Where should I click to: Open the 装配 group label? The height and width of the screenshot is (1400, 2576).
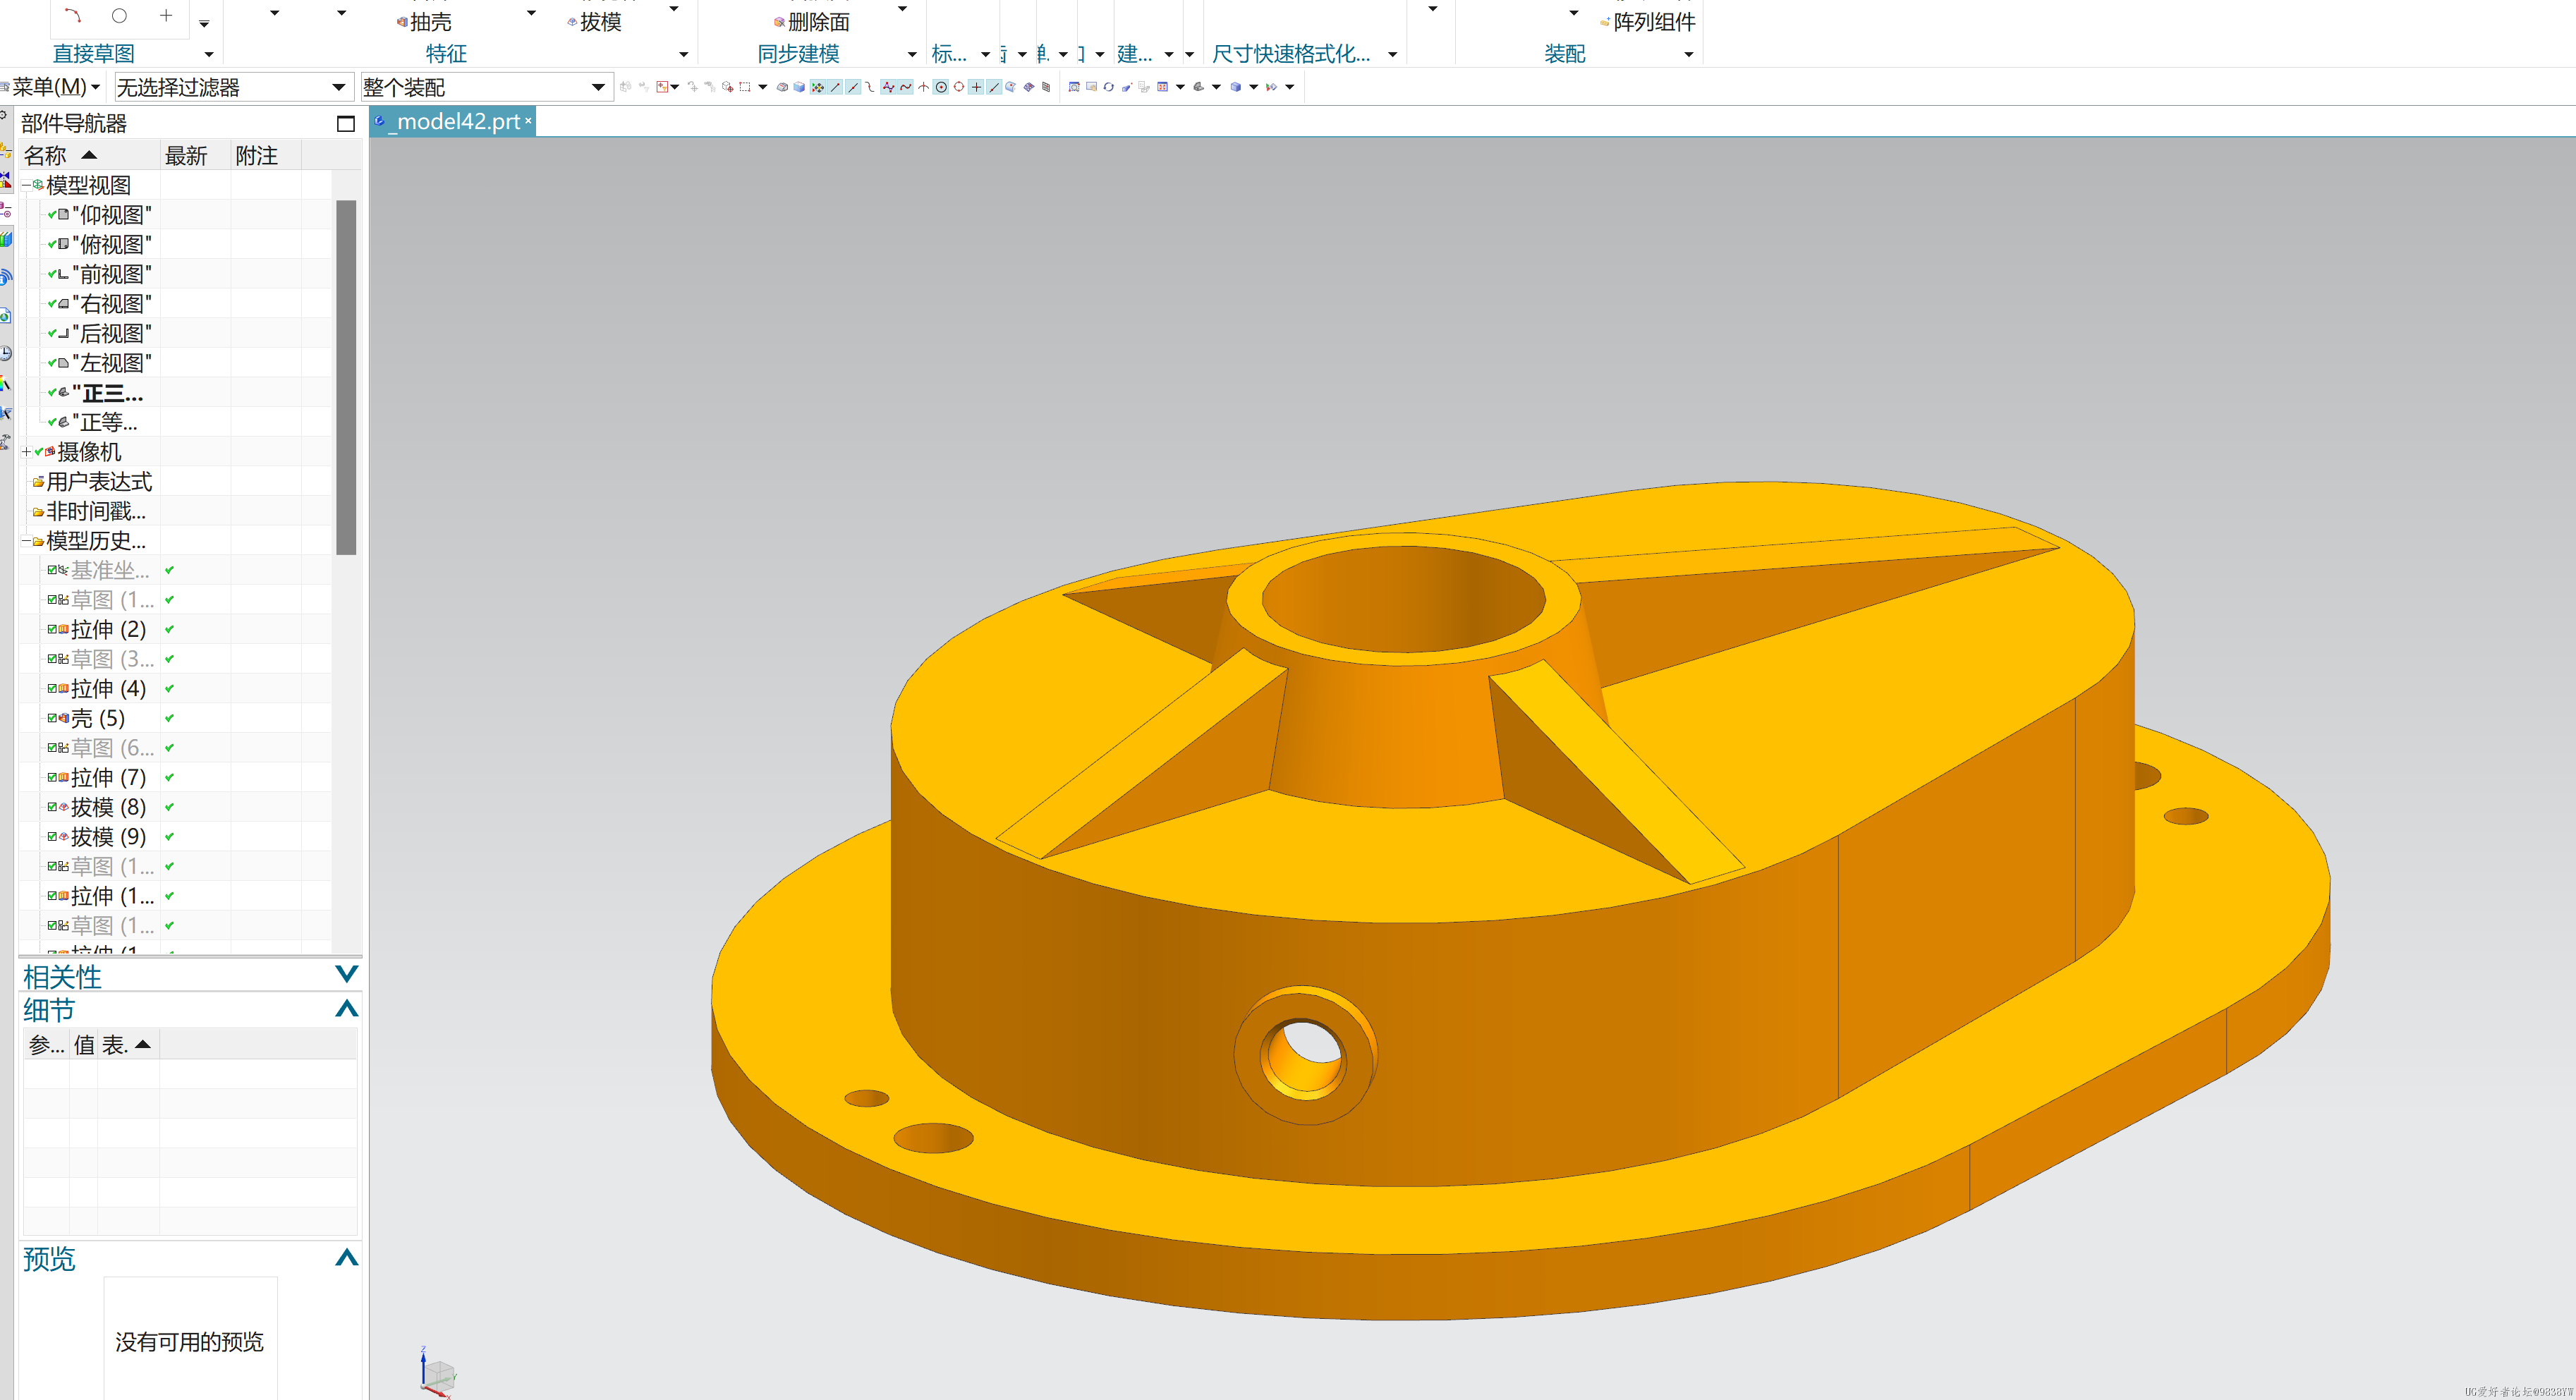[1565, 53]
